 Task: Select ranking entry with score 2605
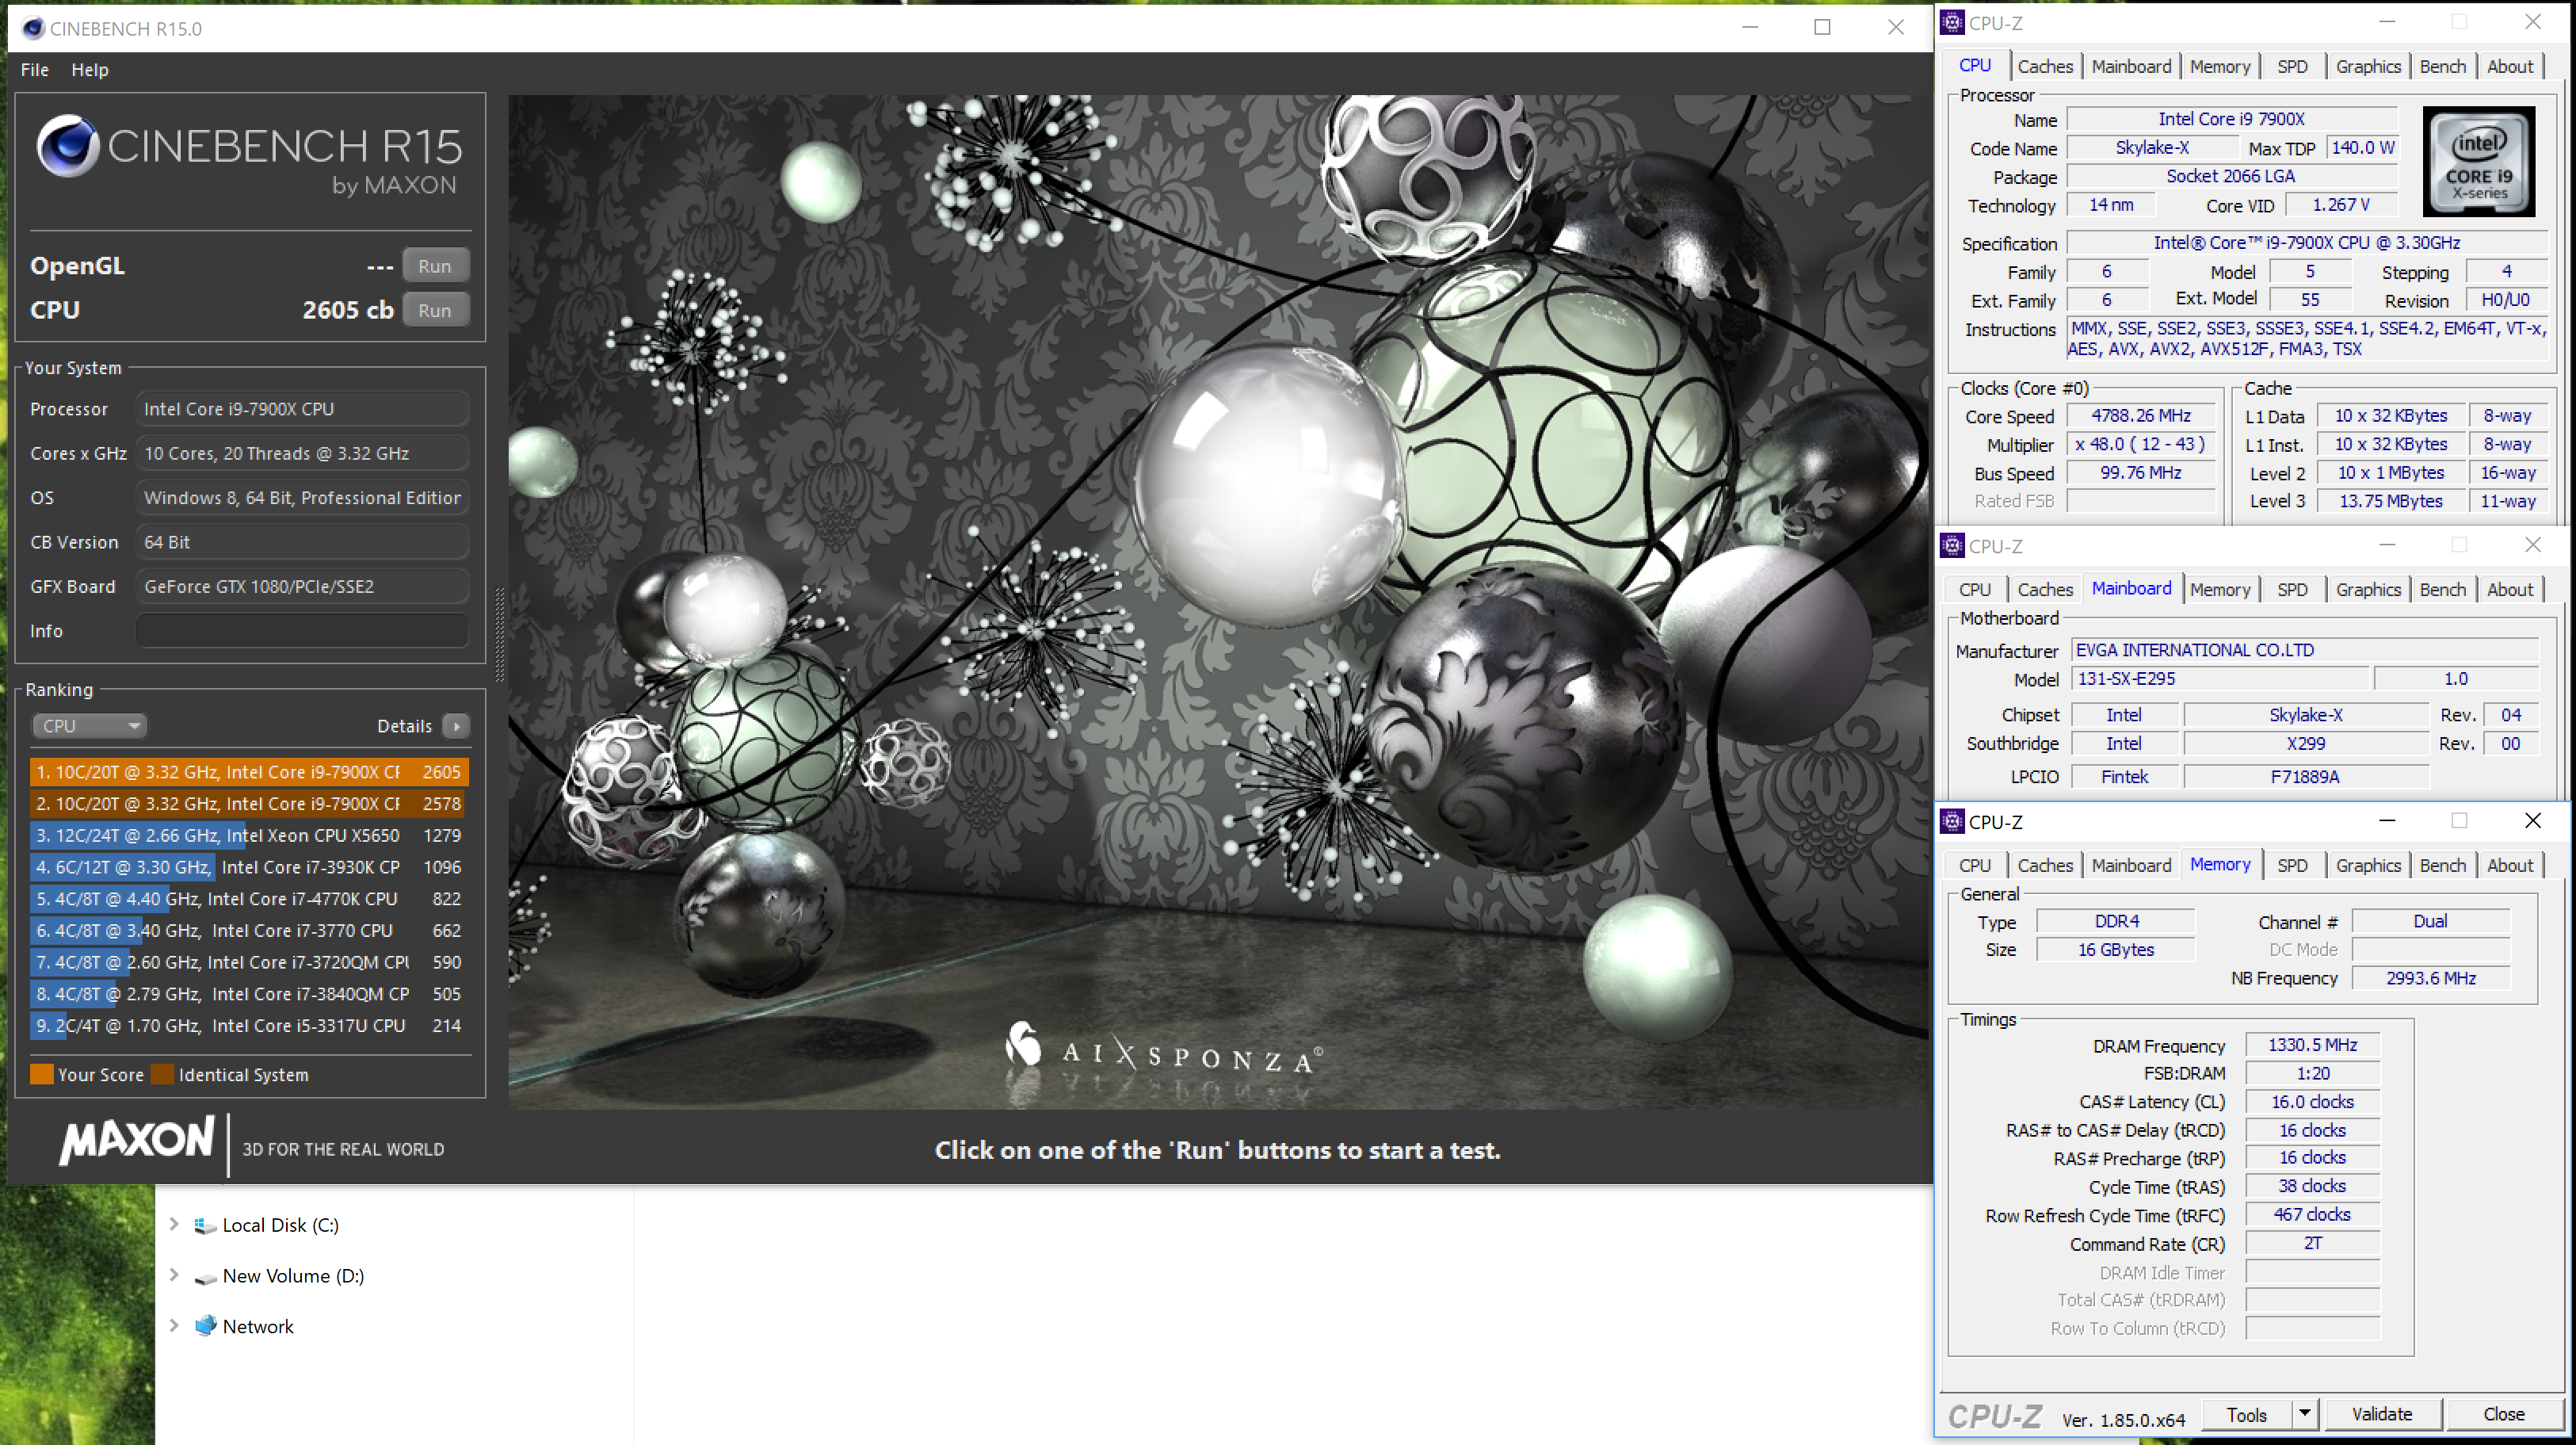[249, 771]
